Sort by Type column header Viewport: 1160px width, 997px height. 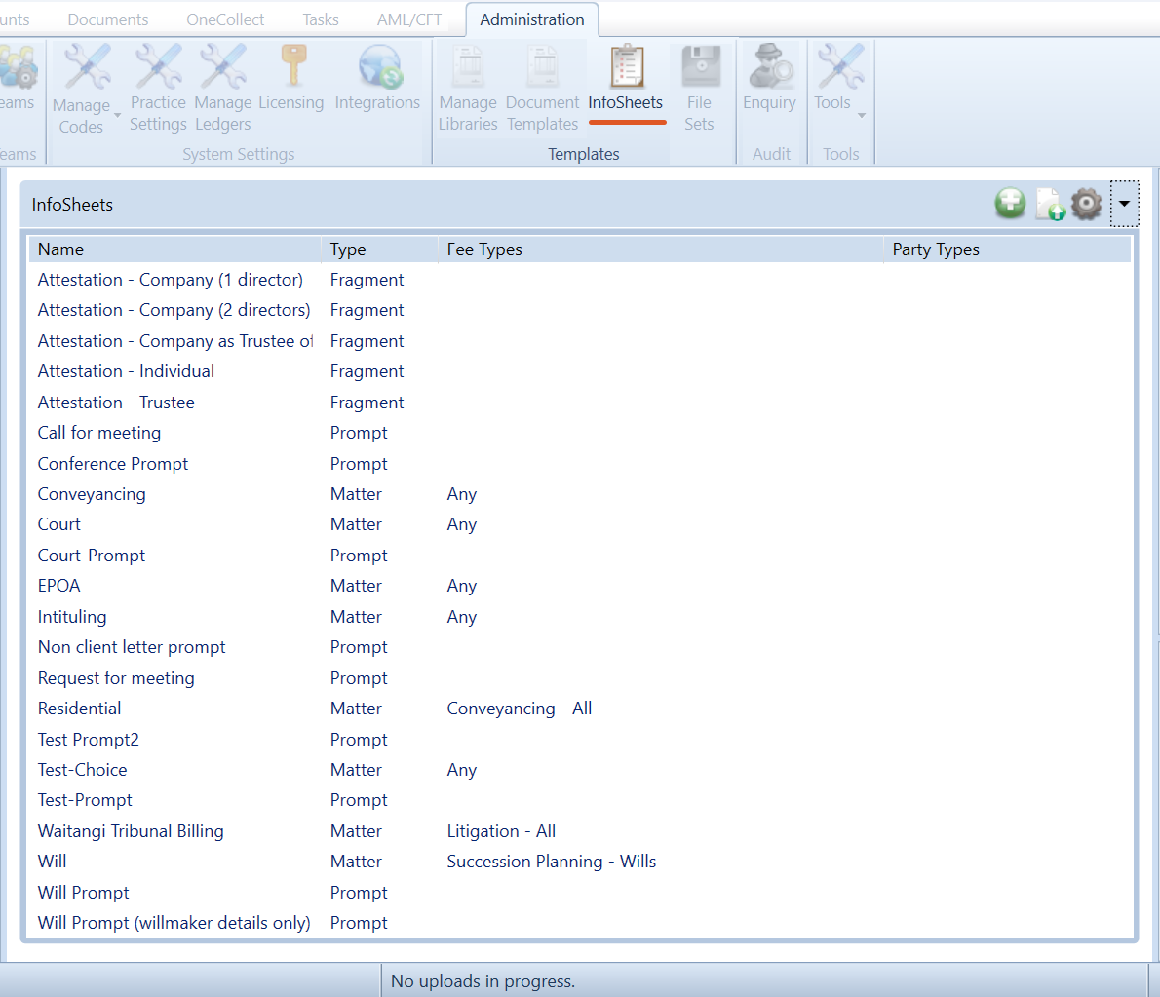(379, 249)
